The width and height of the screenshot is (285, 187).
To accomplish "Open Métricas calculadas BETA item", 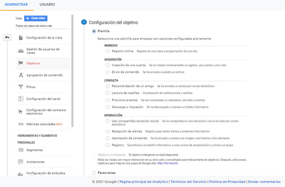I will pos(43,124).
